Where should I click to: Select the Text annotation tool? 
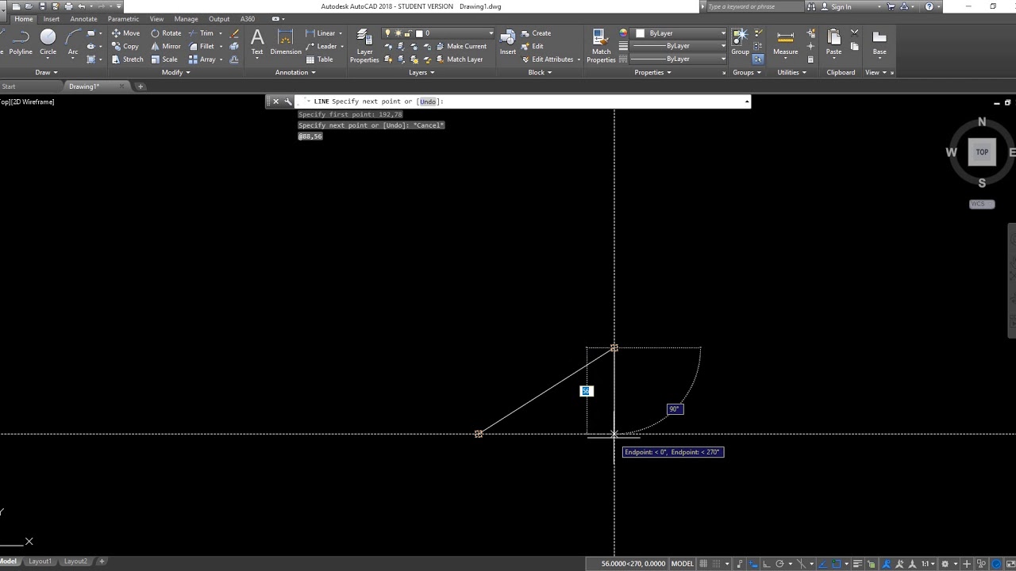pos(257,42)
